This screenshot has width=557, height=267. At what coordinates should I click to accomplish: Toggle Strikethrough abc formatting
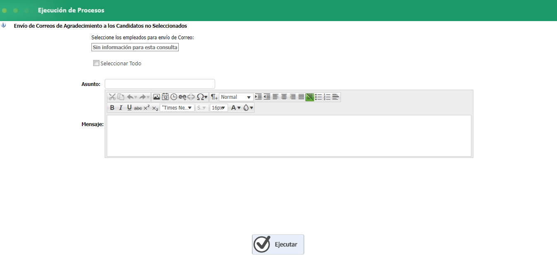tap(138, 108)
